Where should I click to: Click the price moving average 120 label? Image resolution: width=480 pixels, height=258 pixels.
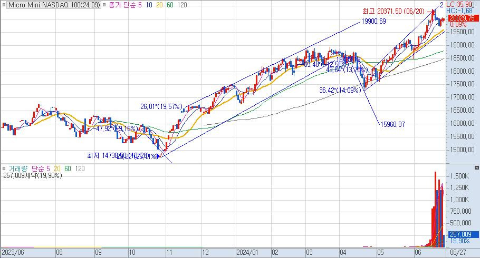182,5
